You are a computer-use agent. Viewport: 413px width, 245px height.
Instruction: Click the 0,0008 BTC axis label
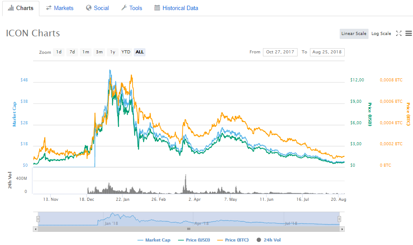tap(391, 80)
